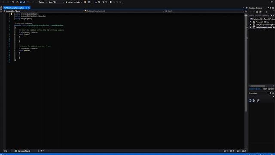
Task: Expand the Unity.Postprocessing.Editor project node
Action: (x=251, y=25)
